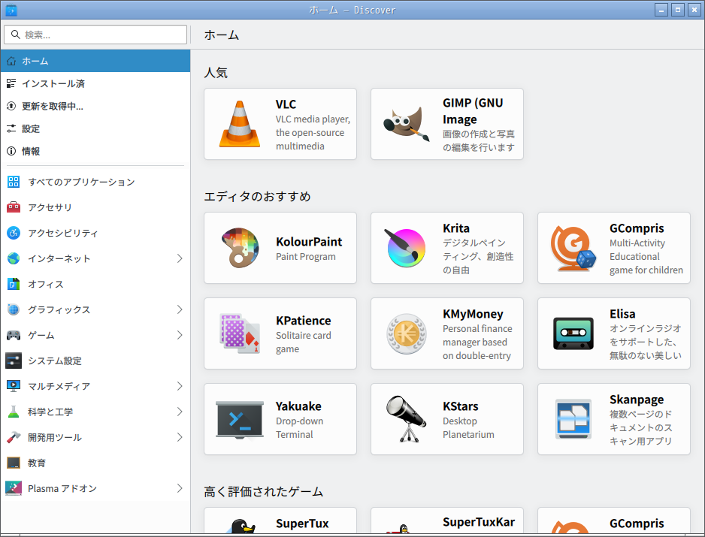This screenshot has height=537, width=705.
Task: Open the インストール済 page
Action: [95, 83]
